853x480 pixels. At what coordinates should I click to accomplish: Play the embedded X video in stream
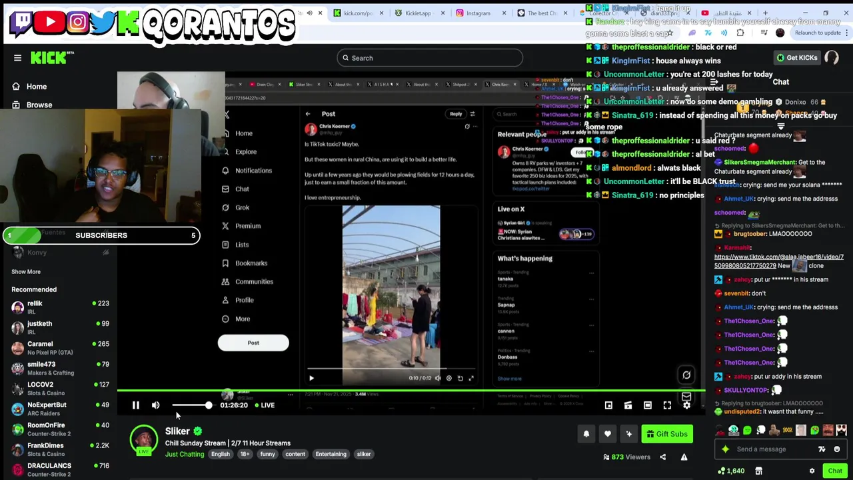(311, 378)
